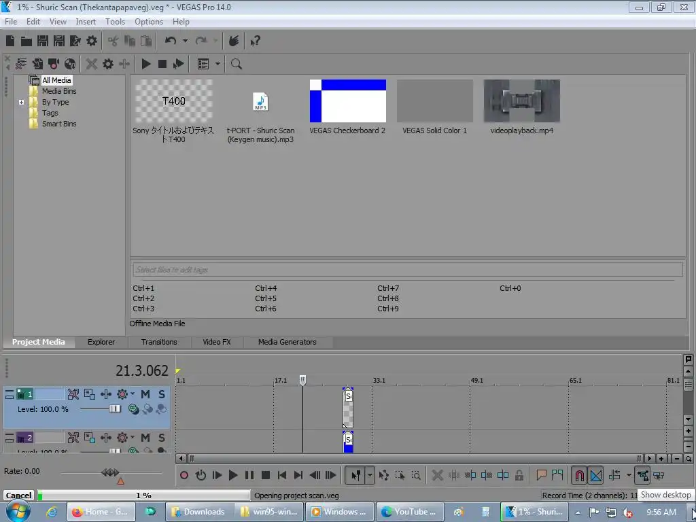Click the Go to Start transport button

pyautogui.click(x=282, y=475)
